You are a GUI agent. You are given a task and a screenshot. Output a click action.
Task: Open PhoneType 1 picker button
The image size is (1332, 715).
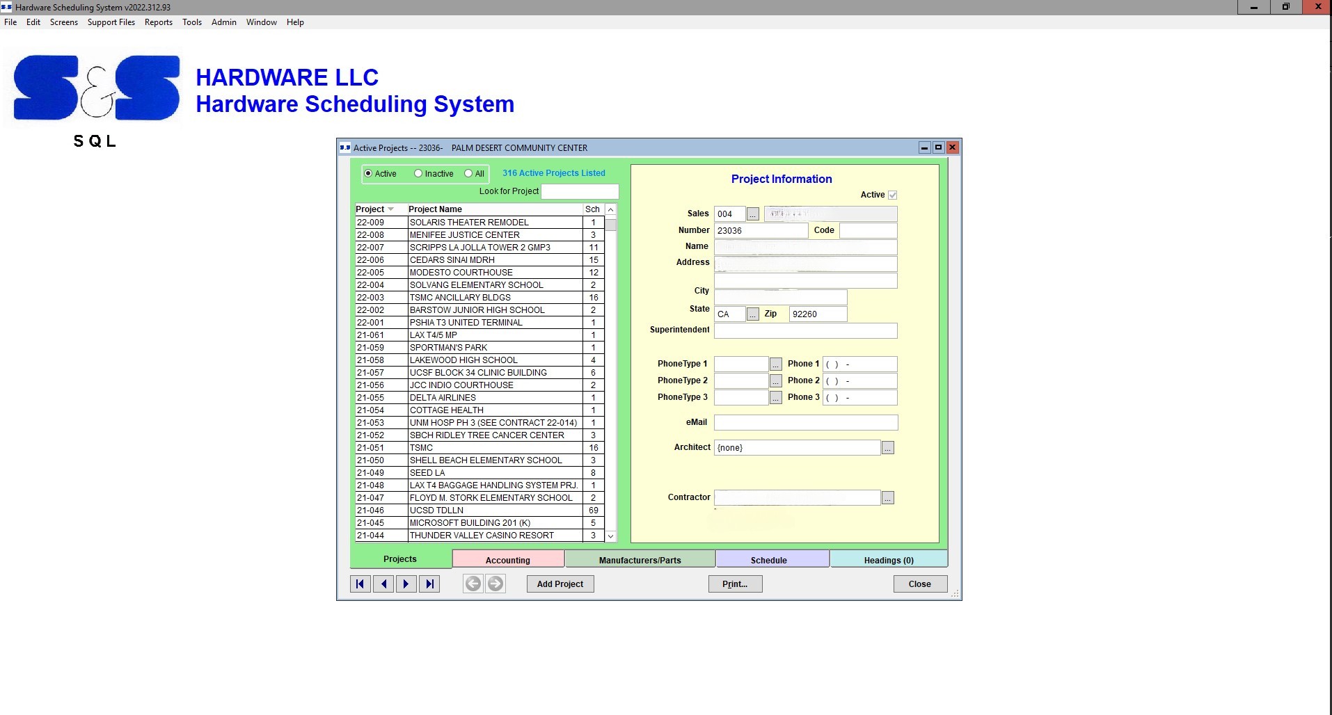tap(775, 364)
